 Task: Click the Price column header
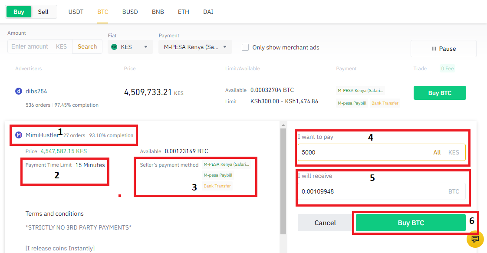point(130,69)
